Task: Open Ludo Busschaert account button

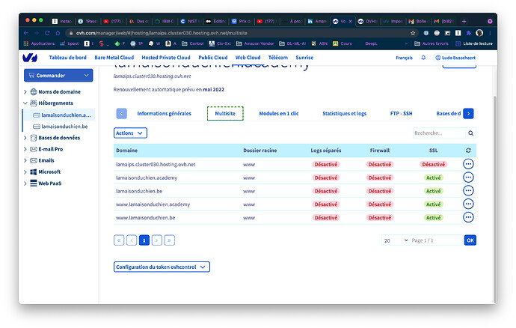Action: pos(455,58)
